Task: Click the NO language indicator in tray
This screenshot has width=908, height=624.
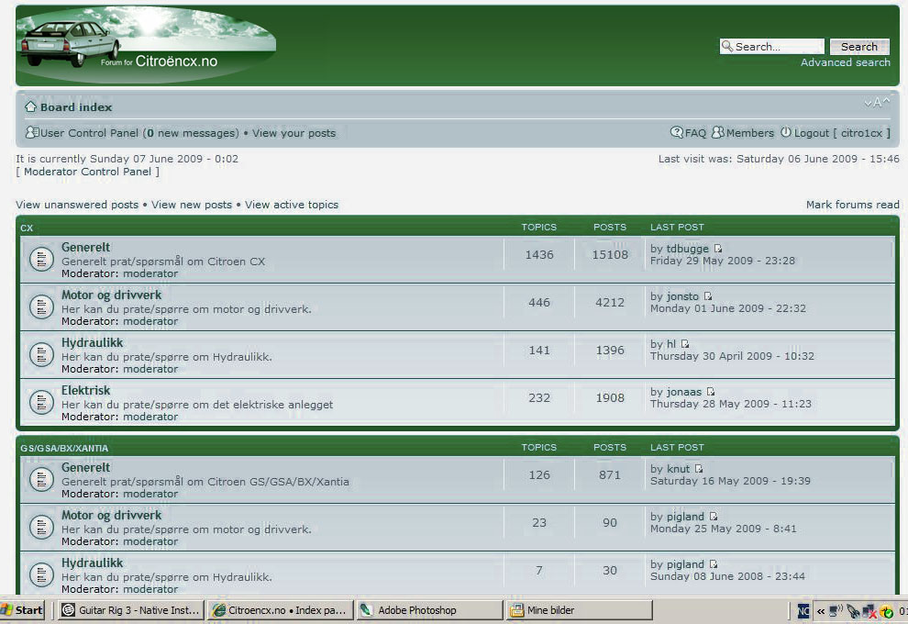Action: click(803, 610)
